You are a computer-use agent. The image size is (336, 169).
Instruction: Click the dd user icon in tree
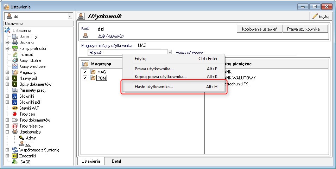click(x=21, y=144)
